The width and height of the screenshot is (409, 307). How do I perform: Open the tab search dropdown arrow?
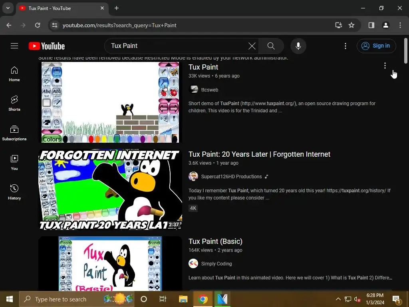click(8, 8)
